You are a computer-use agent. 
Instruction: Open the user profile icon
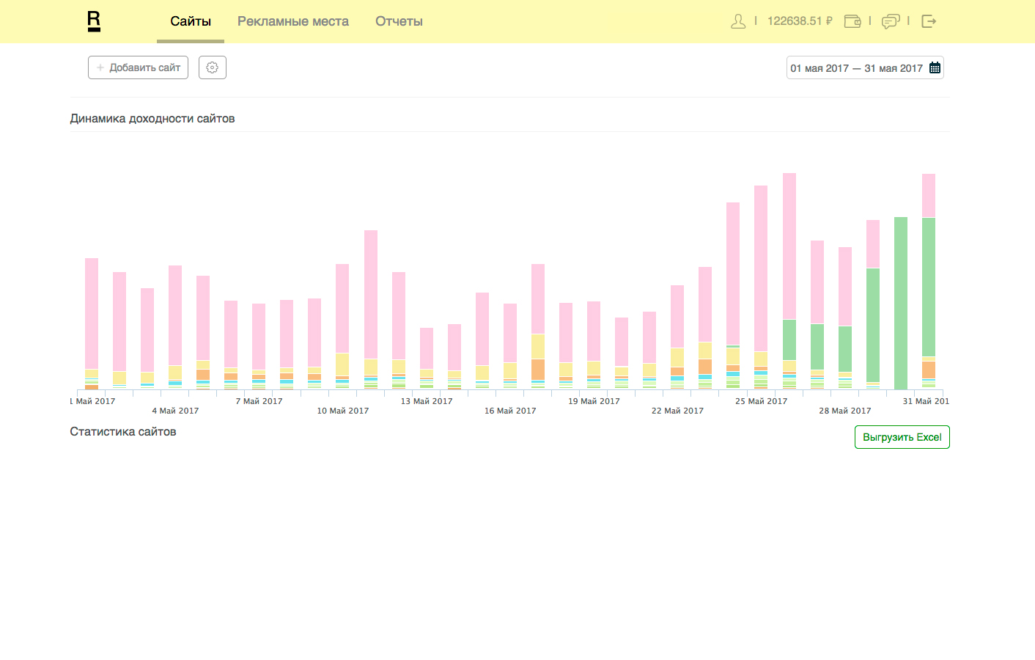pos(738,21)
